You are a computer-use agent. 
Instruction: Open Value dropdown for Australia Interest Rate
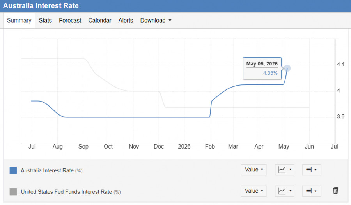click(x=253, y=170)
